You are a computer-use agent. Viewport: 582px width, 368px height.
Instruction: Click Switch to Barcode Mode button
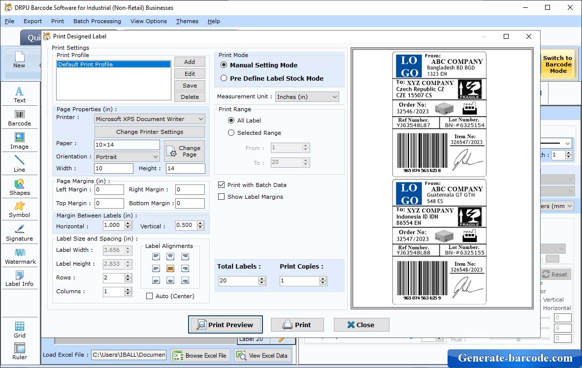[557, 64]
